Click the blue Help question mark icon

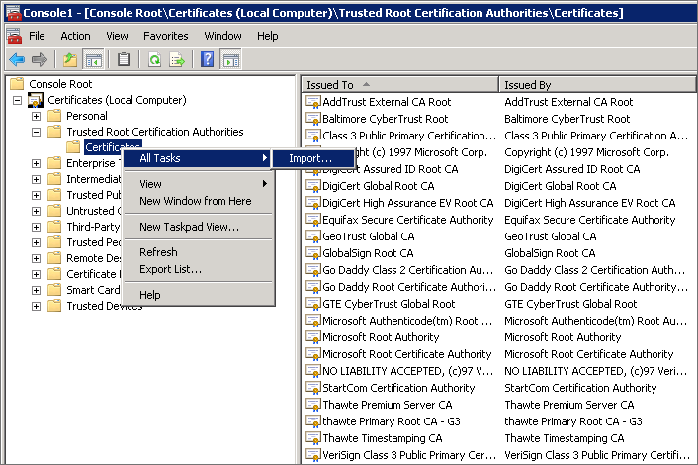(207, 59)
